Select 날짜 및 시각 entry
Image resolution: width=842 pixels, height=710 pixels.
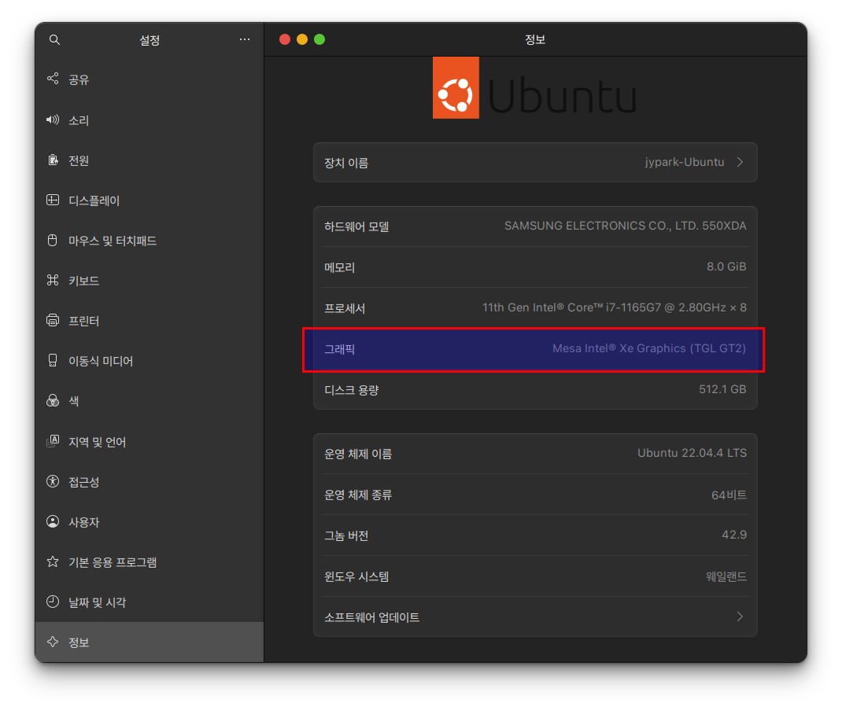tap(150, 602)
